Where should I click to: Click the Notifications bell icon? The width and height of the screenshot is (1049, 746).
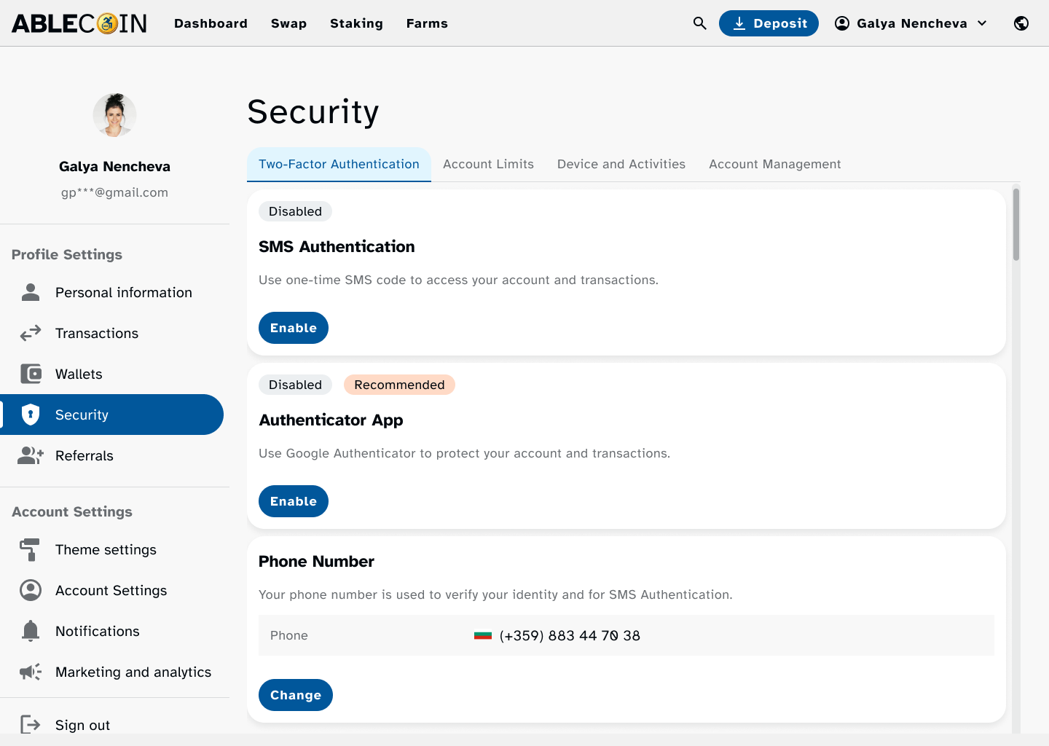pos(31,631)
